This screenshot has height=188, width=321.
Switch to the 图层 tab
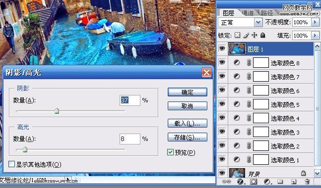(x=228, y=13)
